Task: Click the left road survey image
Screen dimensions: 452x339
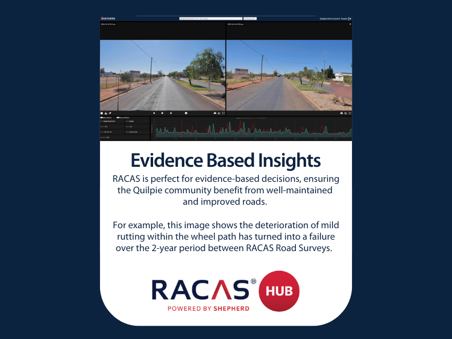Action: (x=163, y=75)
